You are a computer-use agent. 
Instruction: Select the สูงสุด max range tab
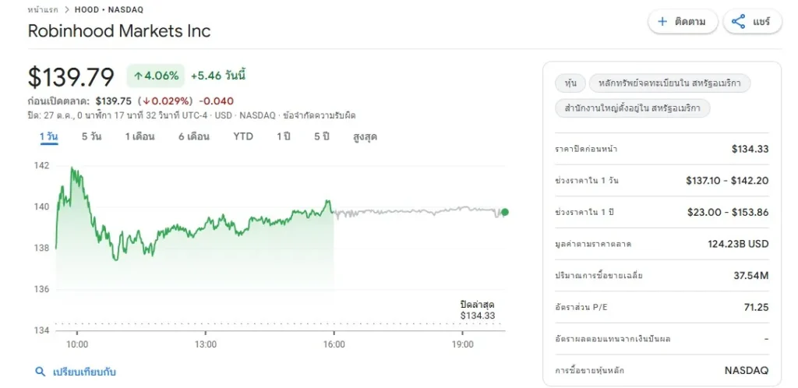click(x=365, y=137)
